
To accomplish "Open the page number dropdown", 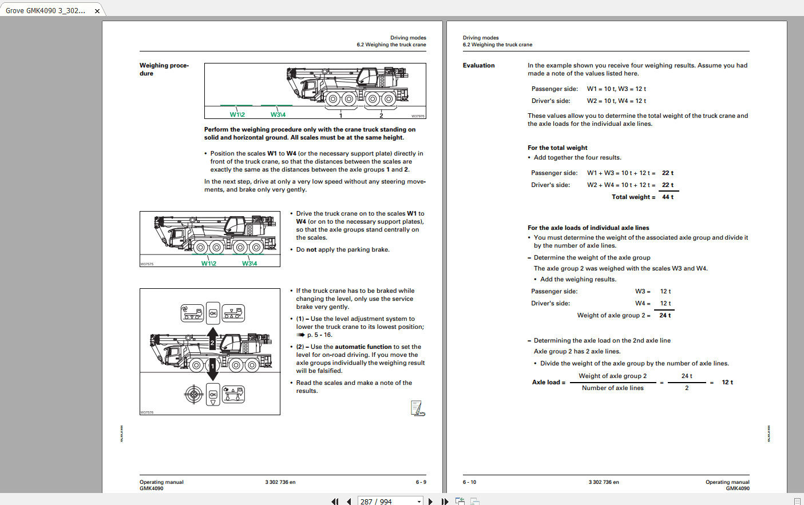I will tap(419, 502).
